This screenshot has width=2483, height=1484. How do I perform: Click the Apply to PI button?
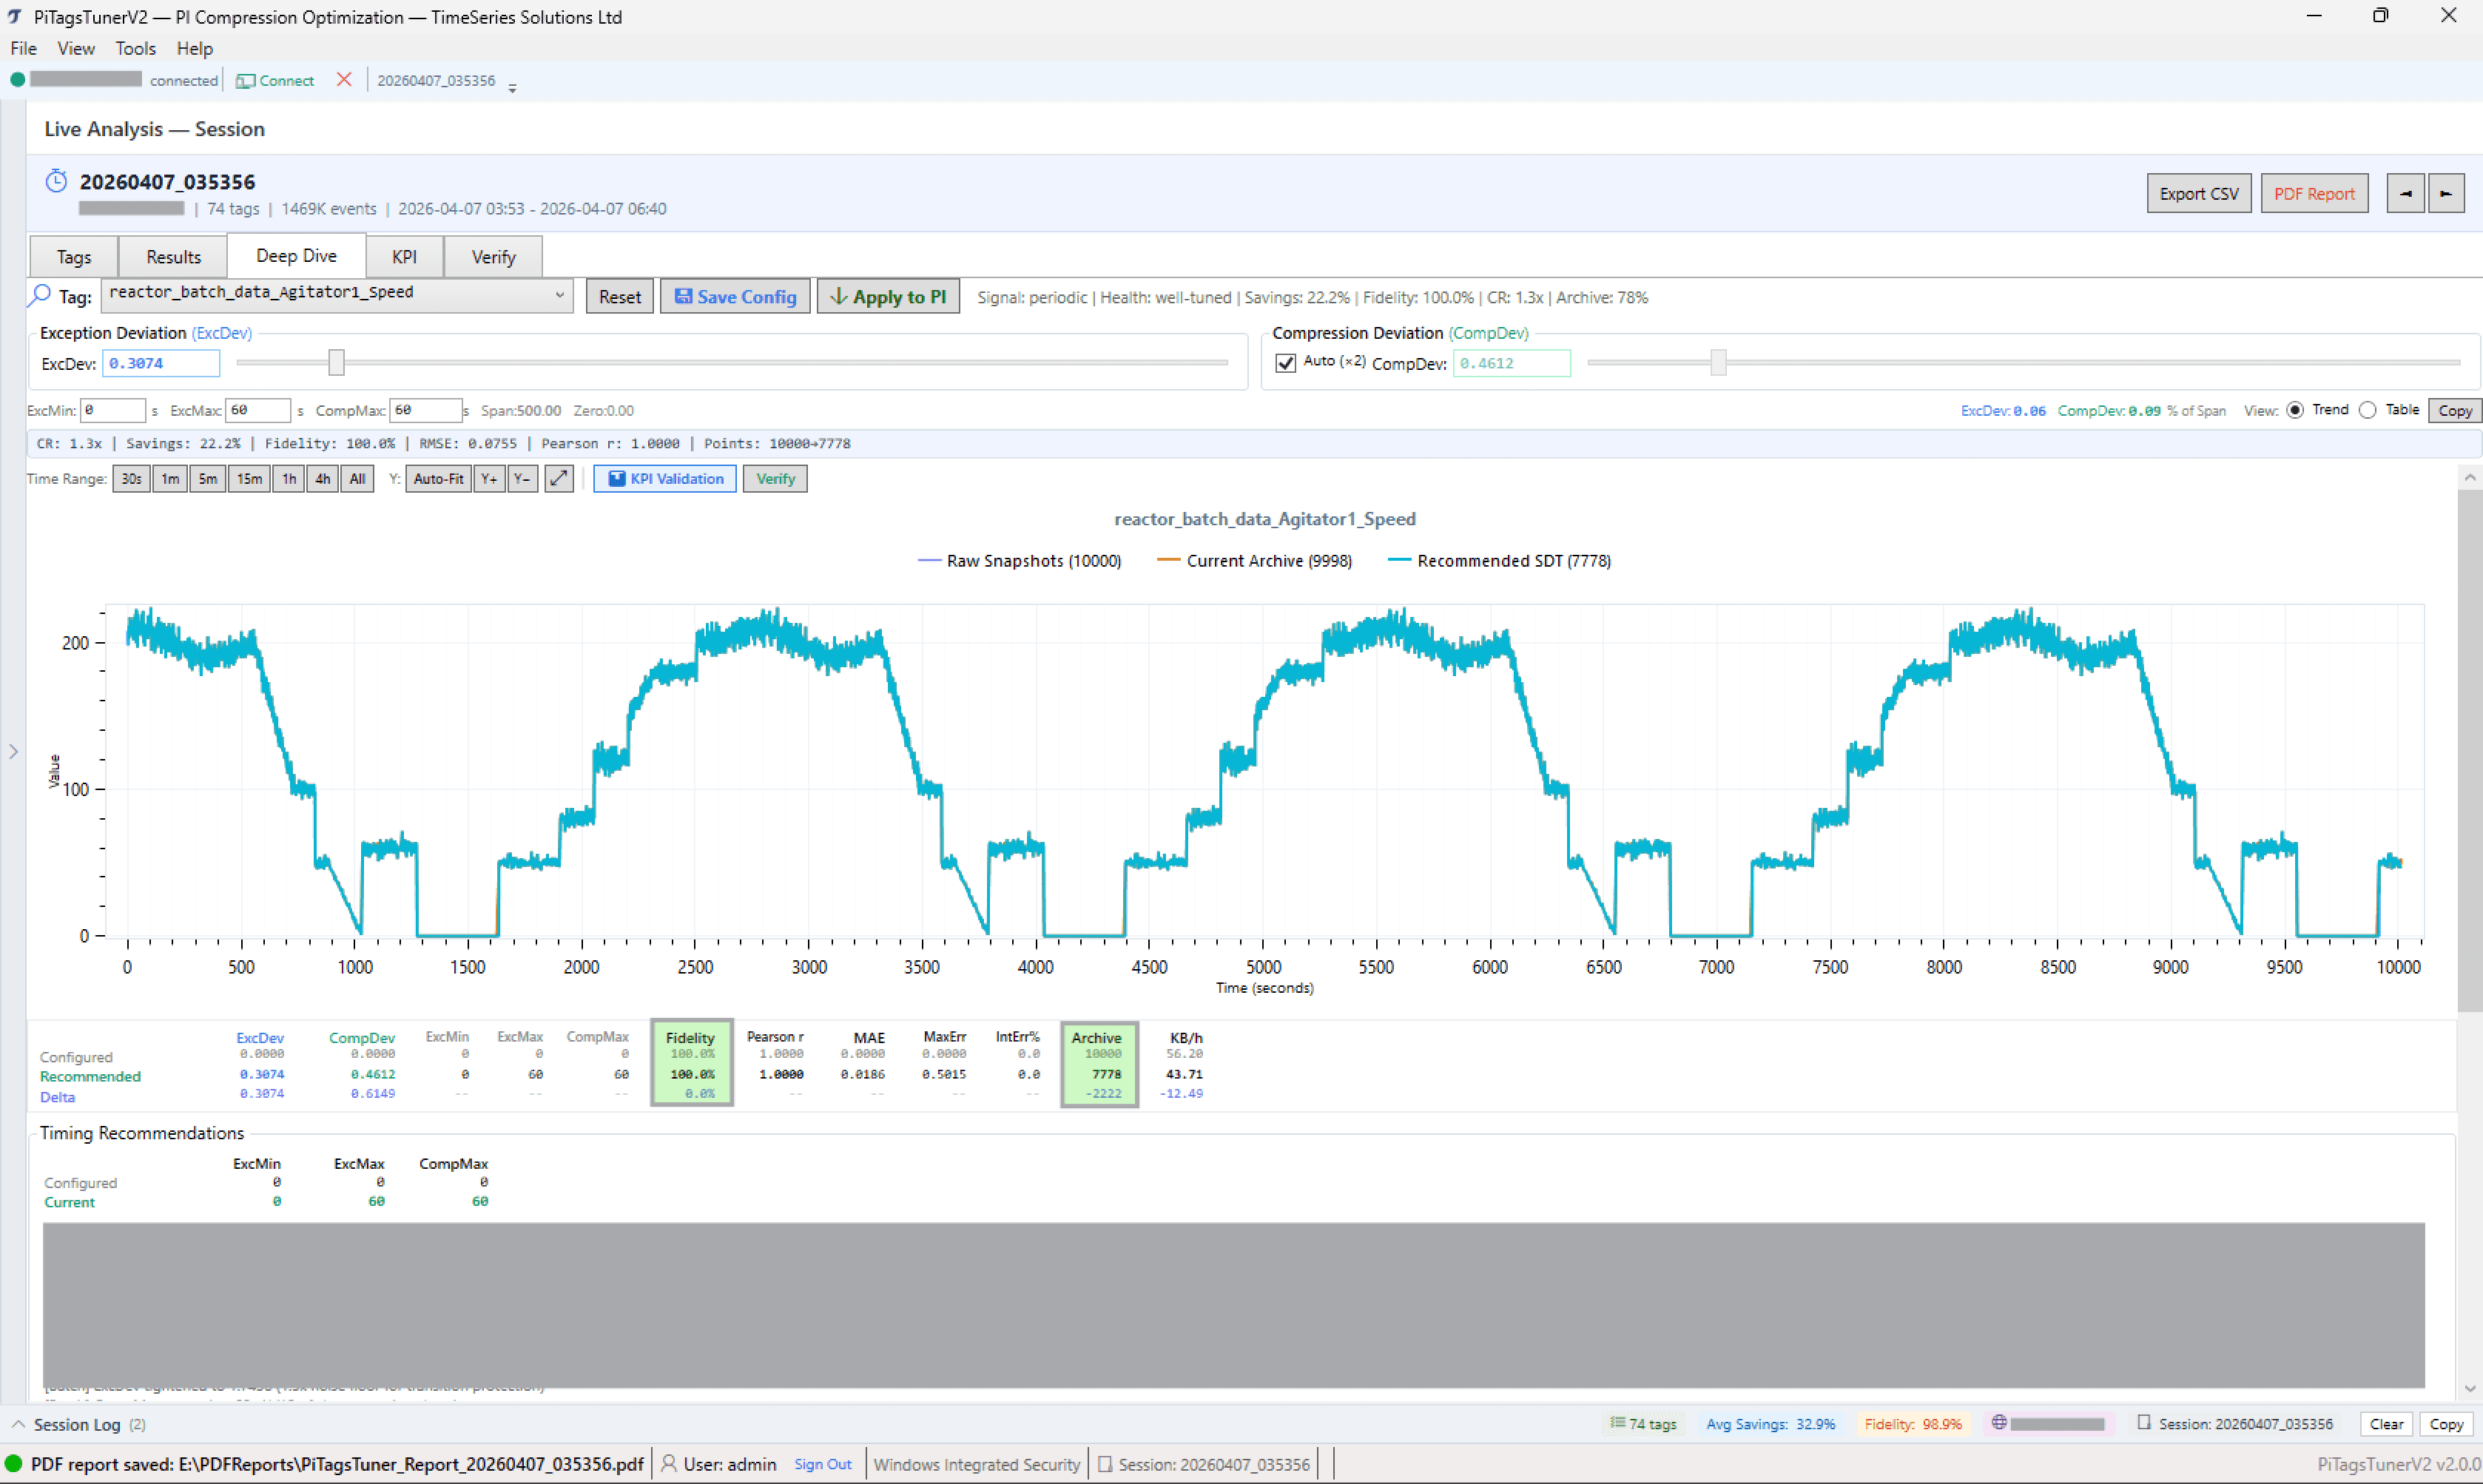[888, 297]
